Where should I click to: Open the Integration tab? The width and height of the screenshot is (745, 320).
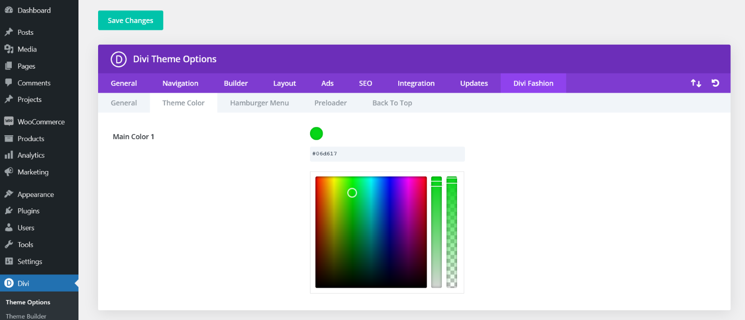[416, 83]
